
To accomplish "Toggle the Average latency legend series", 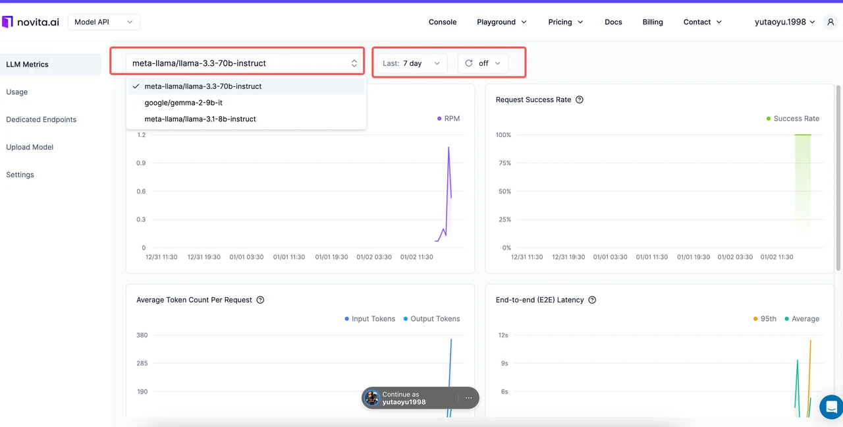I will pyautogui.click(x=802, y=319).
